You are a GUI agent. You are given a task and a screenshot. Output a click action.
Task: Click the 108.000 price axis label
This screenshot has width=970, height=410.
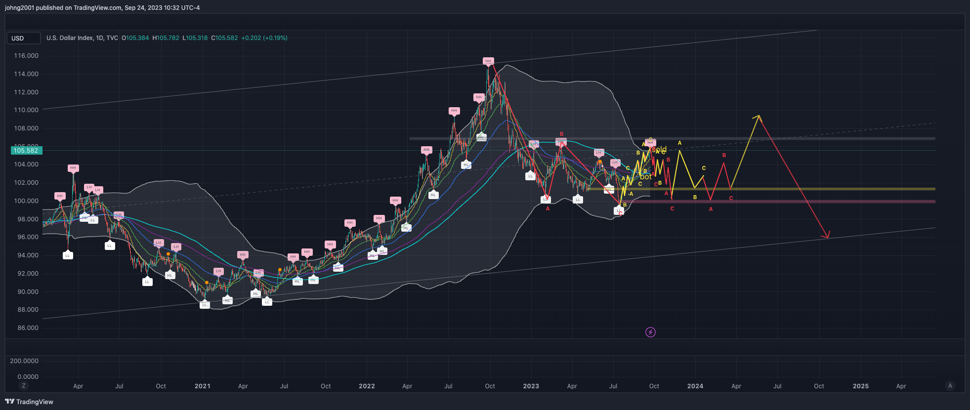26,128
